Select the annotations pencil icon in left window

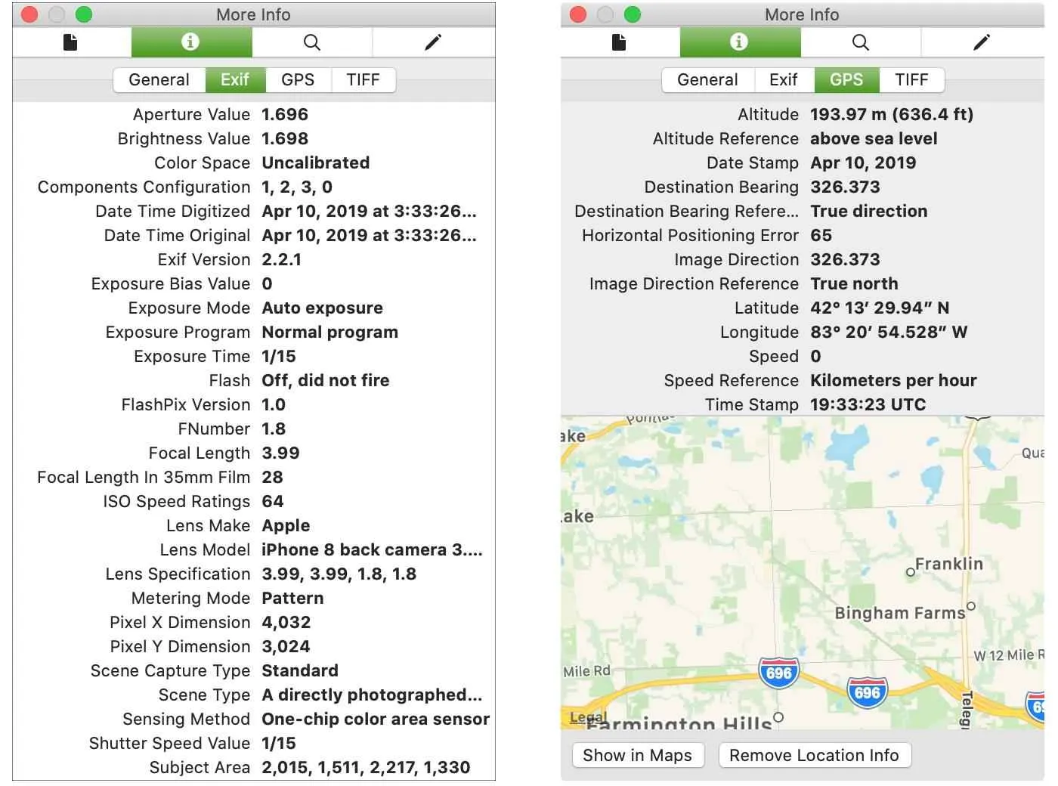click(433, 42)
